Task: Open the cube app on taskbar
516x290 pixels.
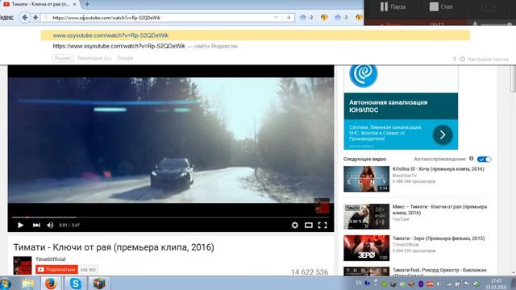Action: click(99, 284)
